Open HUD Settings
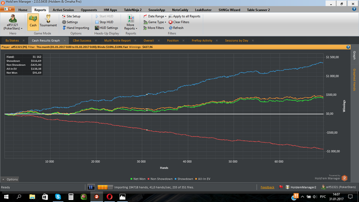This screenshot has width=359, height=202. (x=107, y=28)
